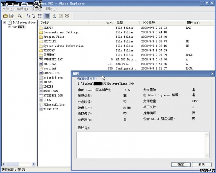Sort by 类型 column header
Viewport: 216px width, 173px height.
(x=127, y=23)
